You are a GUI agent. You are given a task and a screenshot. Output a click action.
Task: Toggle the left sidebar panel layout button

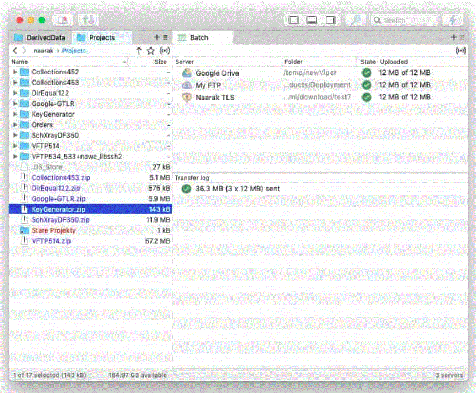pyautogui.click(x=293, y=20)
